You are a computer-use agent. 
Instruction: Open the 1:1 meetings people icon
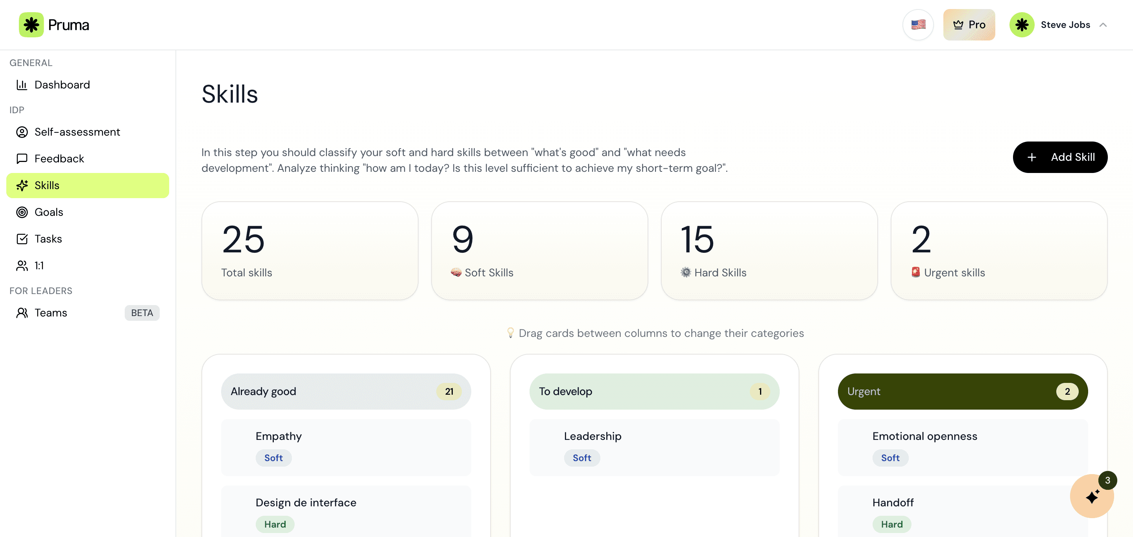pos(22,266)
